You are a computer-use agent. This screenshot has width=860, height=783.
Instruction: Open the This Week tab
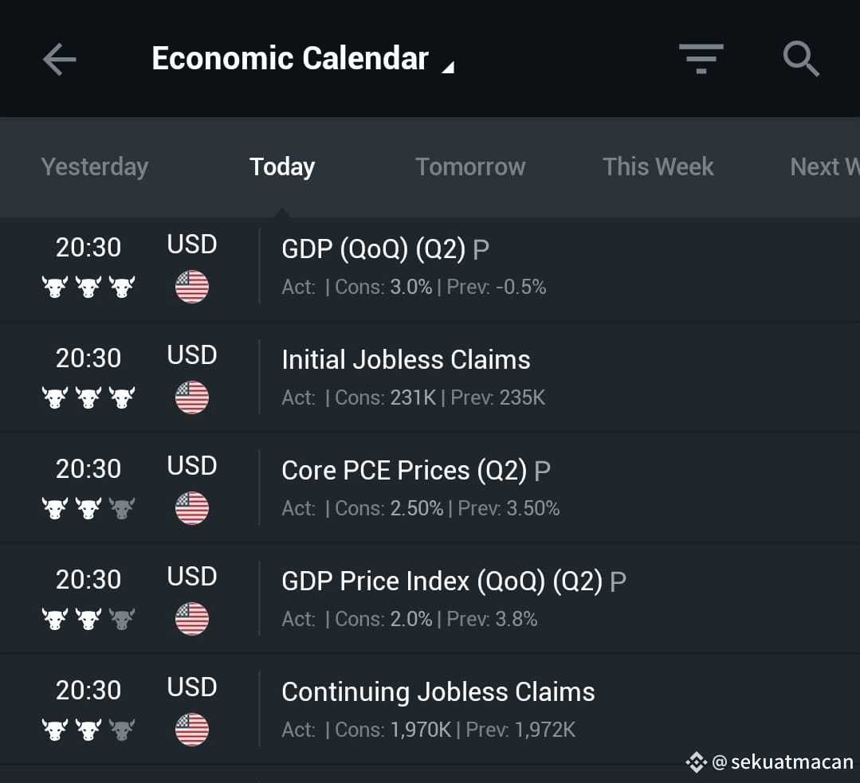click(658, 166)
